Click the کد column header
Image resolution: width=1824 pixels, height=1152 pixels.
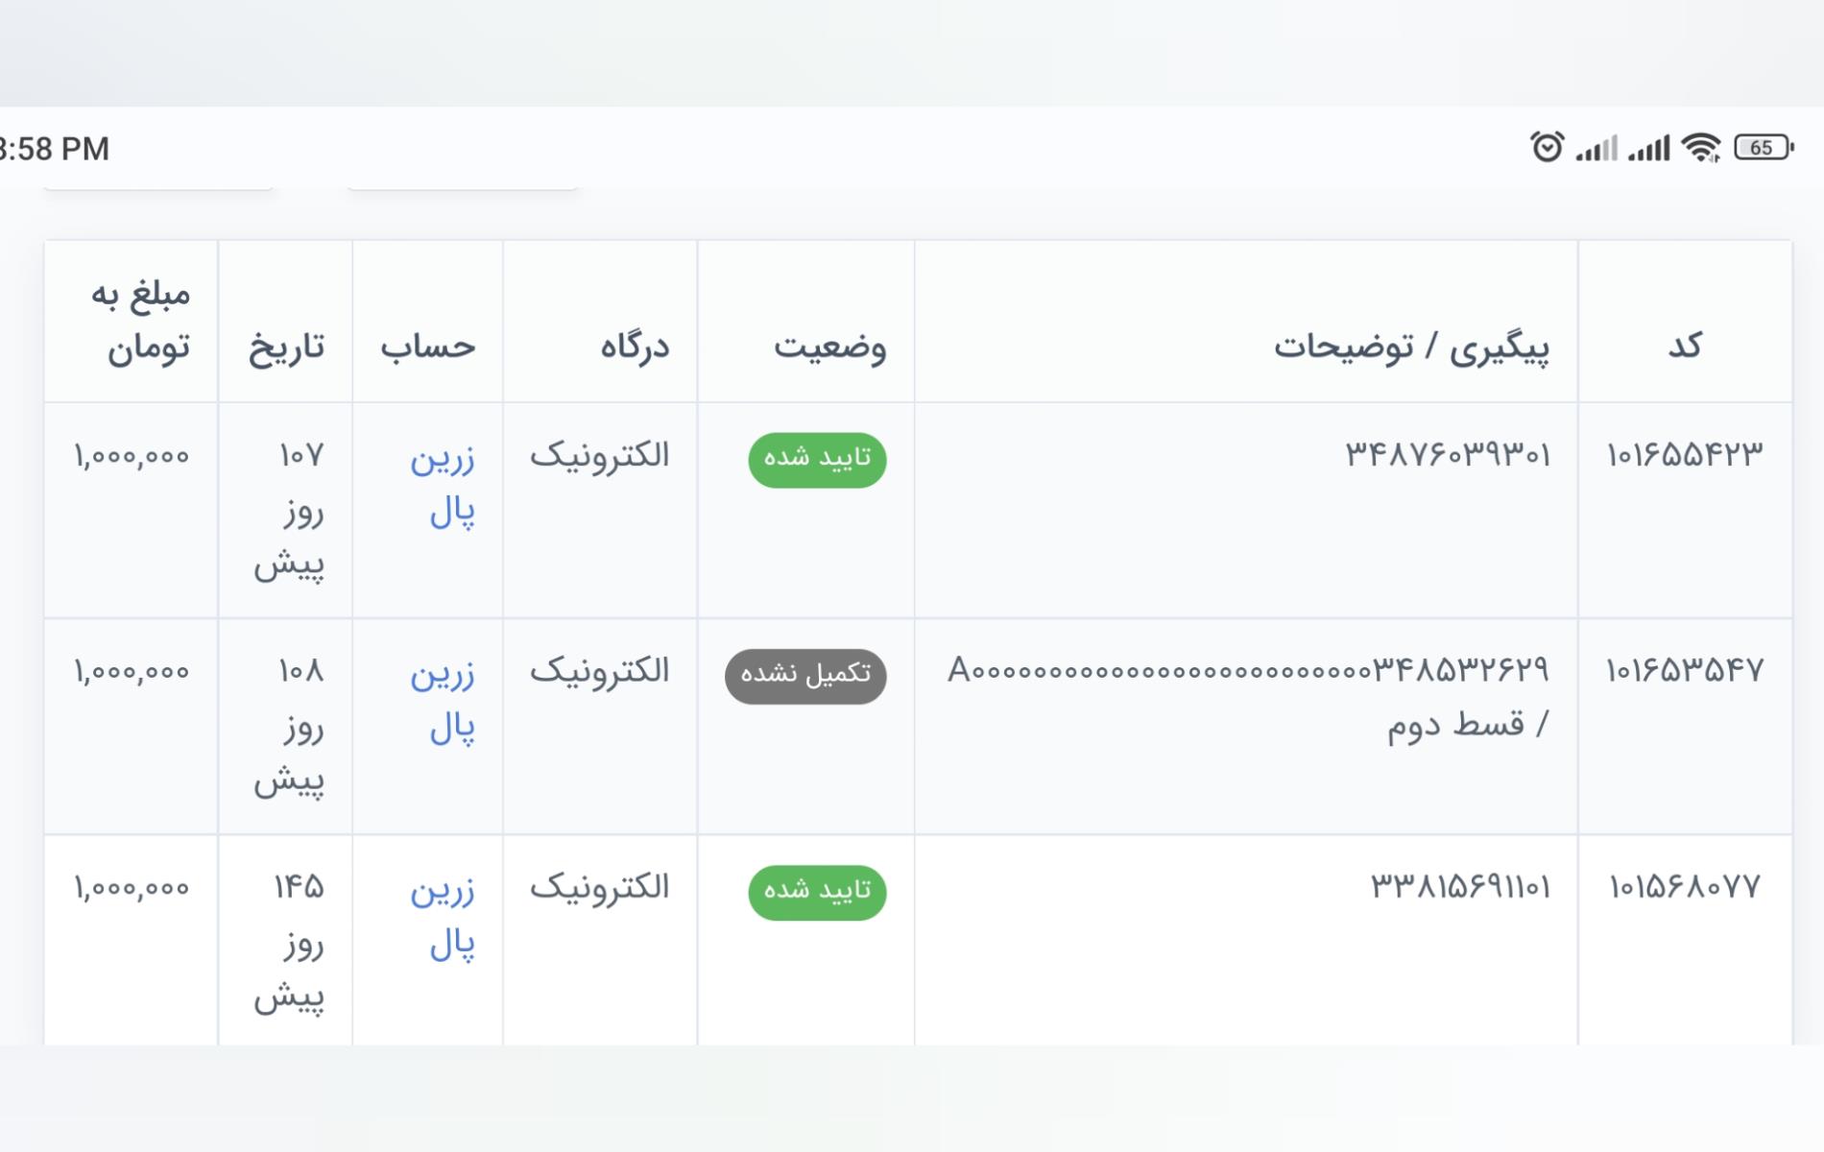(x=1685, y=346)
